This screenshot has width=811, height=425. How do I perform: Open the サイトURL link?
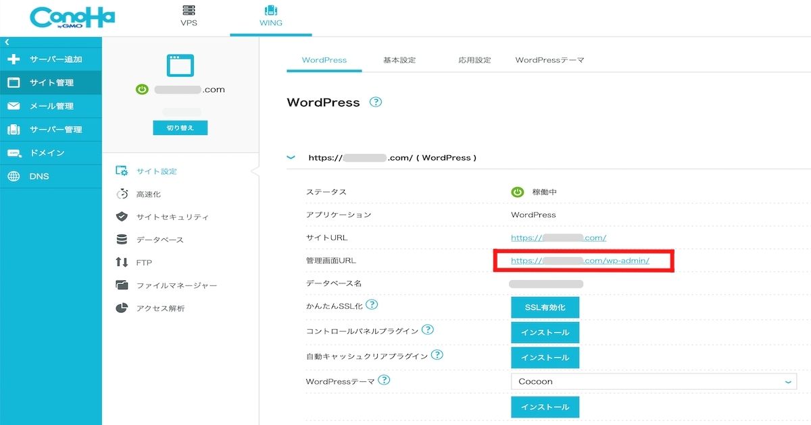point(558,237)
